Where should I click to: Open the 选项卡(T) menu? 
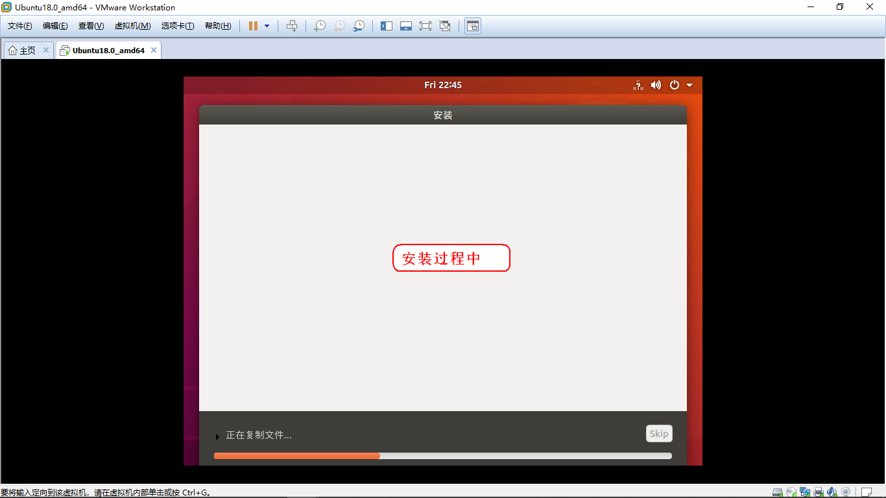[178, 26]
